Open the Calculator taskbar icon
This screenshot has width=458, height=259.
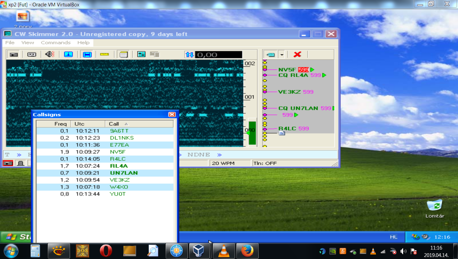pos(35,251)
